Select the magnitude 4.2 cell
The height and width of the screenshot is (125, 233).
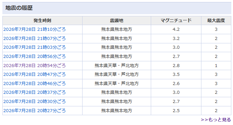pos(176,29)
